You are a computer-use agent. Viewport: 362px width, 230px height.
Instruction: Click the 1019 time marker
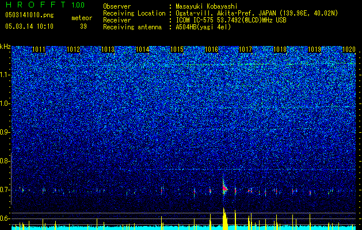point(314,49)
